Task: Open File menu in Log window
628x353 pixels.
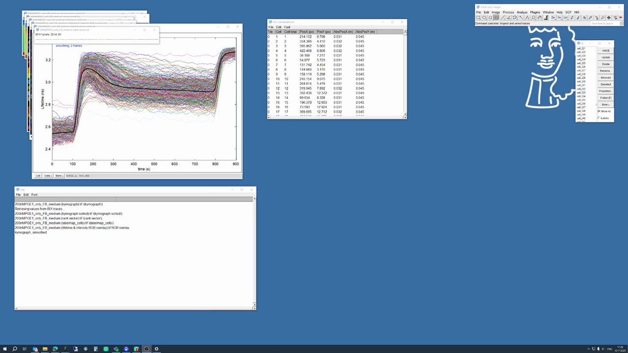Action: tap(18, 195)
